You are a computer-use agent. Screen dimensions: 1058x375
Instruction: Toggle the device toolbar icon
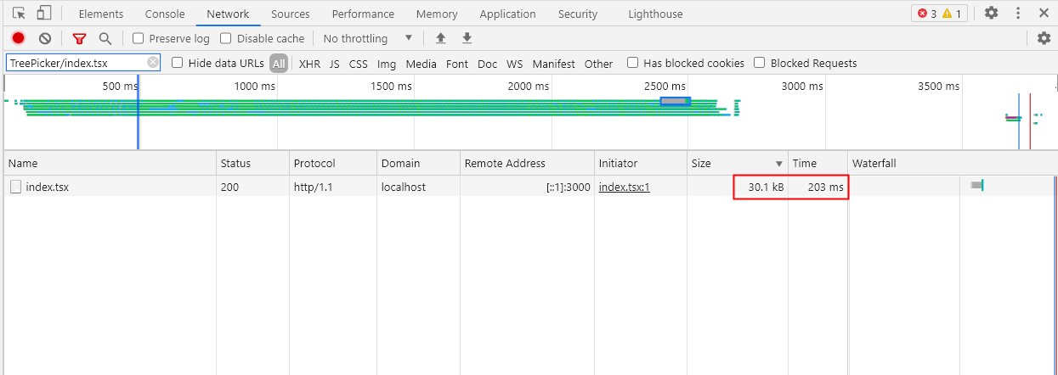click(x=44, y=14)
